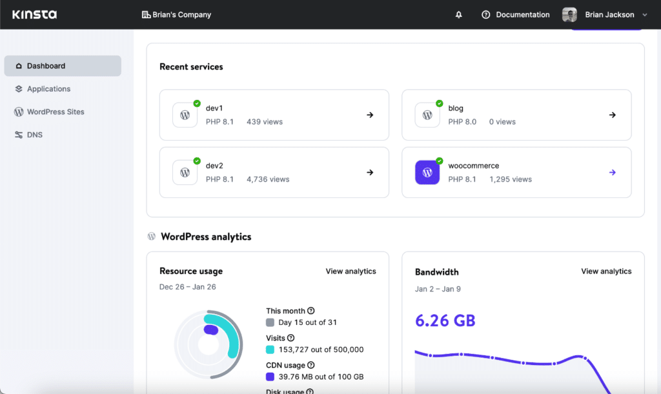The width and height of the screenshot is (661, 394).
Task: Click the dev2 WordPress icon
Action: (x=185, y=173)
